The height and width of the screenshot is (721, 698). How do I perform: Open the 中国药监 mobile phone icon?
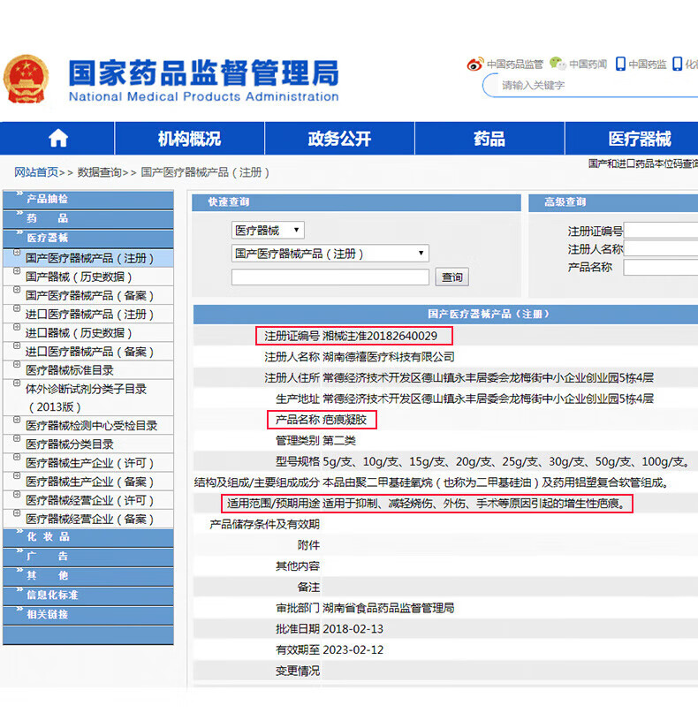pyautogui.click(x=620, y=64)
